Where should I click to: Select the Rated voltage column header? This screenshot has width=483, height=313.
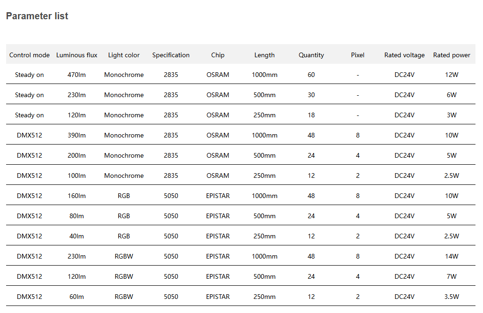pos(405,55)
